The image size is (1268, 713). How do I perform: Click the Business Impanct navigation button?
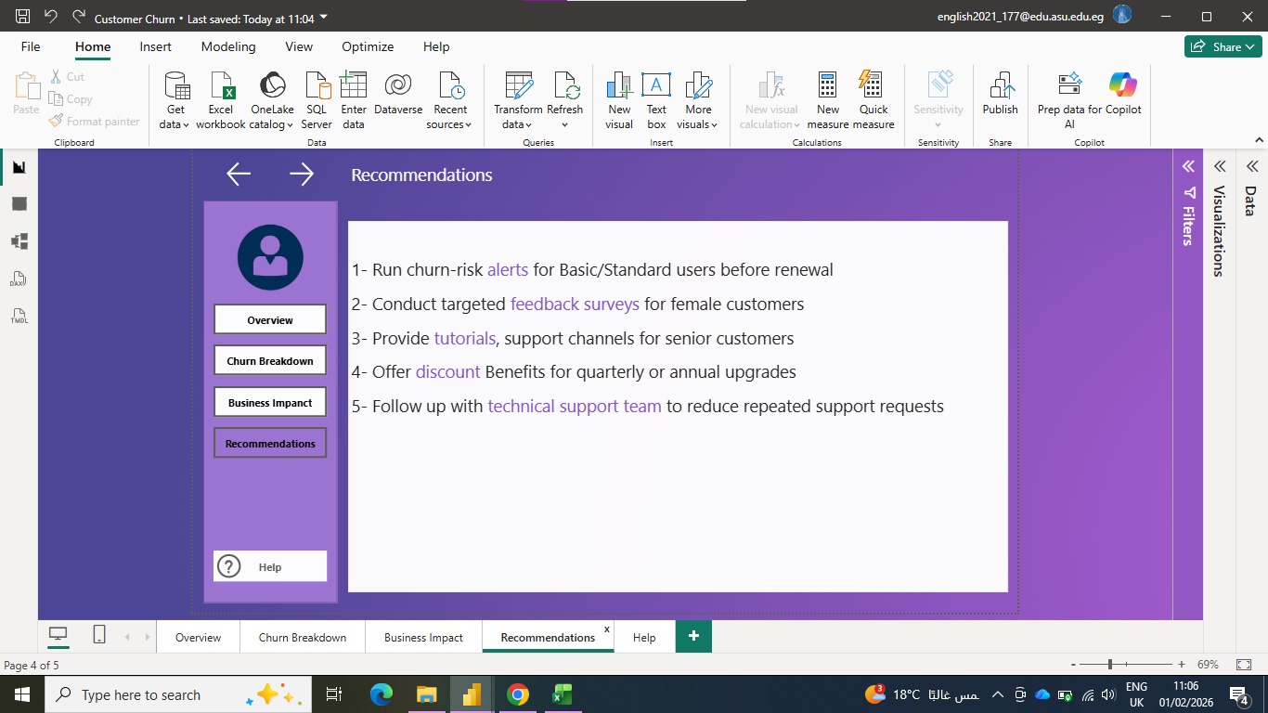[270, 403]
